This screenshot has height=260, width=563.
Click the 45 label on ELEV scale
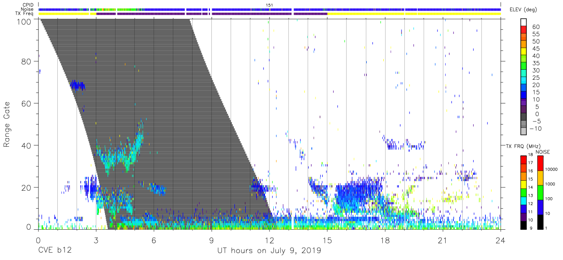pos(535,49)
